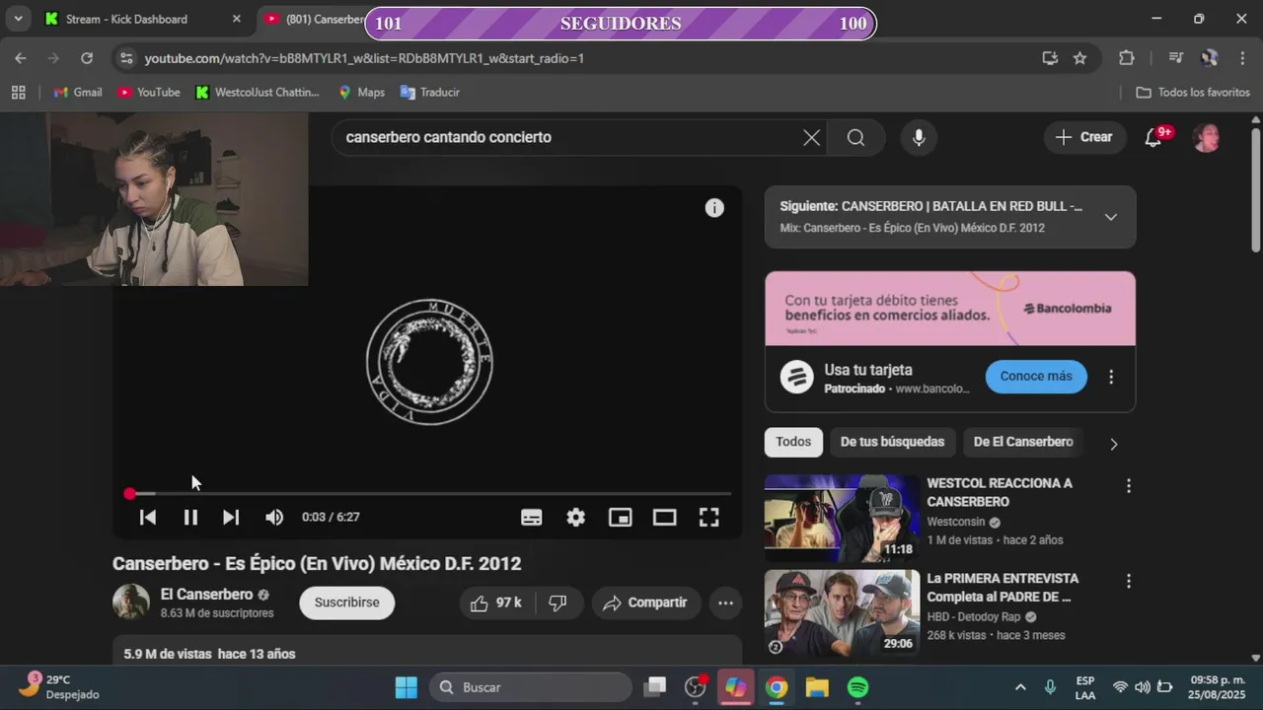Open Todos los favoritos folder
1263x710 pixels.
(x=1193, y=92)
